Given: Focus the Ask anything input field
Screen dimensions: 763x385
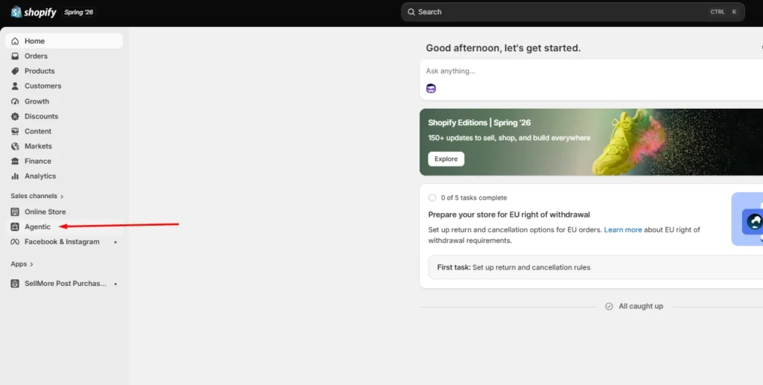Looking at the screenshot, I should (x=591, y=71).
